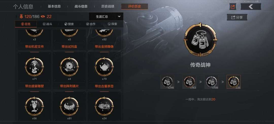Select the crown-shaped medal with x81
Image resolution: width=274 pixels, height=124 pixels.
69,106
